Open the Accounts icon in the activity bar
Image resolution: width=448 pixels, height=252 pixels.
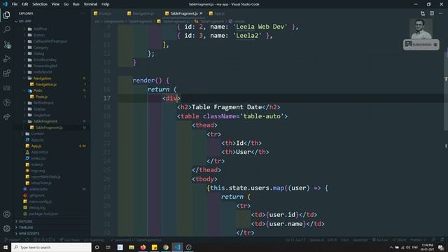click(x=6, y=214)
